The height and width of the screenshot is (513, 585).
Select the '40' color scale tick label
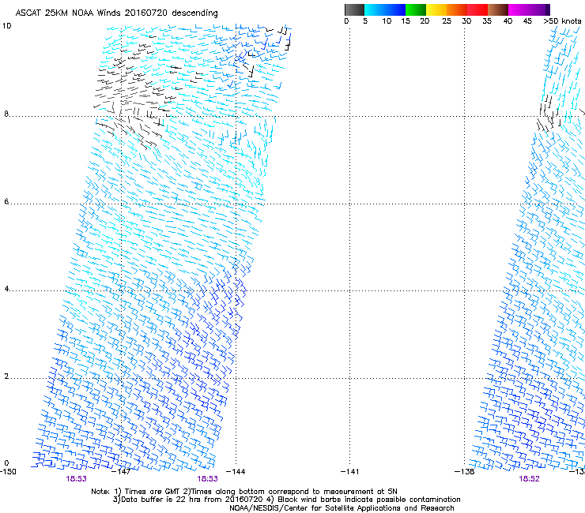point(508,21)
